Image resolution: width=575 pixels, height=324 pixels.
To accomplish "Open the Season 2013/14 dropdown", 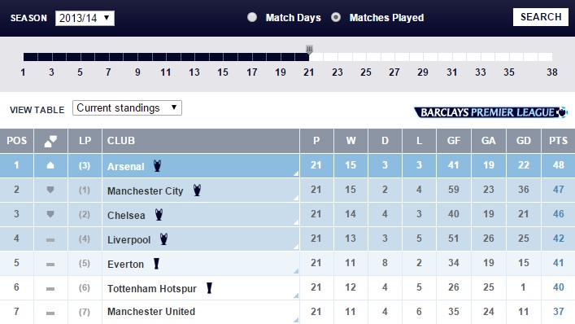I will click(x=85, y=18).
